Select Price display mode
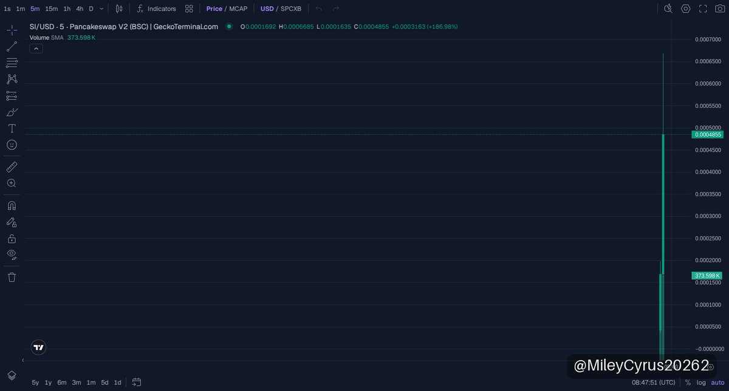Image resolution: width=729 pixels, height=391 pixels. (x=214, y=8)
